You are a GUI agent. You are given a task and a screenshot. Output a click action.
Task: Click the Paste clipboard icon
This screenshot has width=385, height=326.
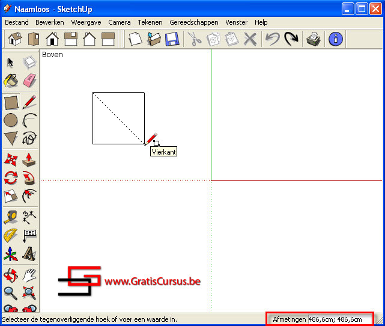(x=231, y=39)
